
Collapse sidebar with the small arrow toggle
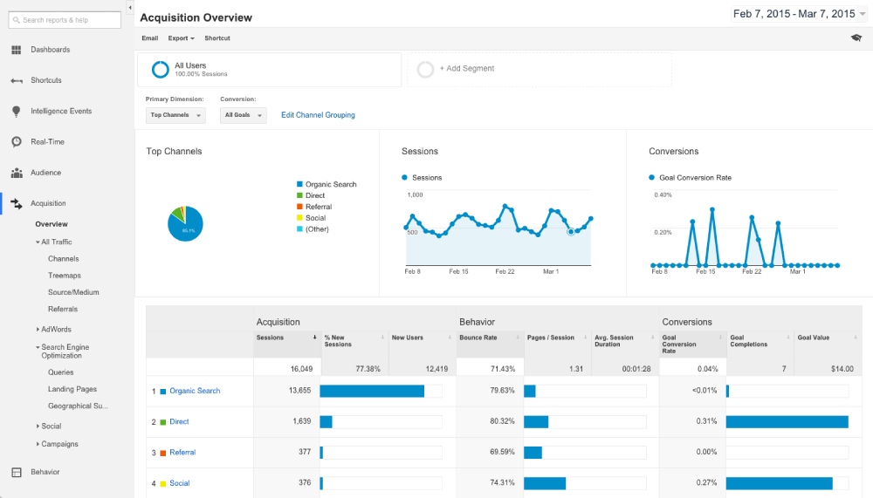pos(130,8)
